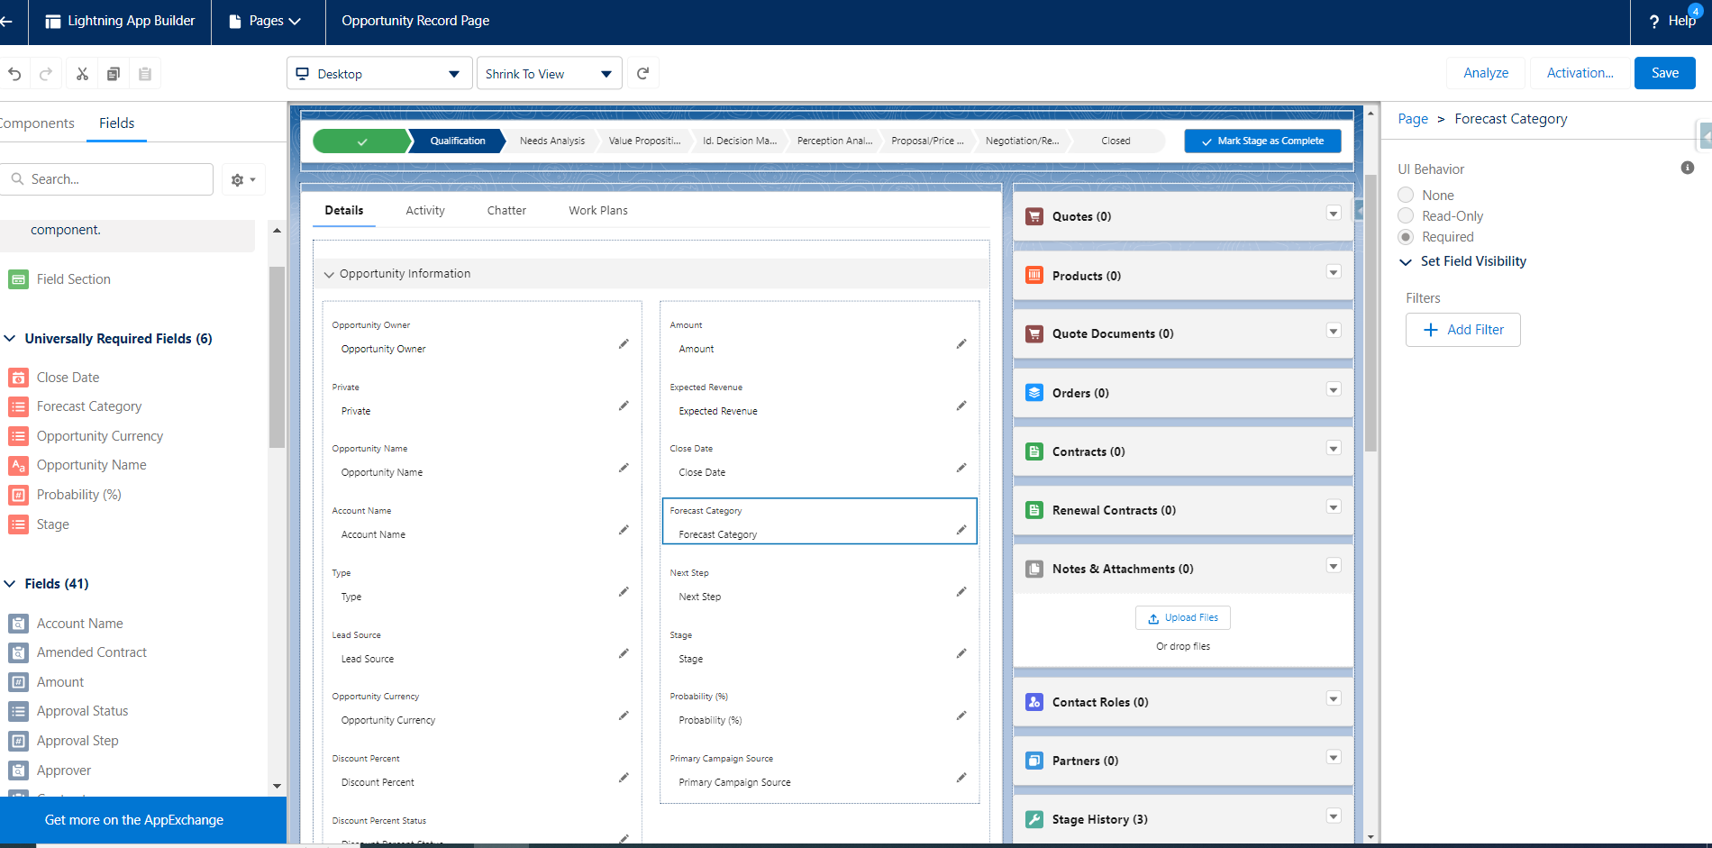Select the Read-Only radio option
Viewport: 1712px width, 848px height.
(x=1406, y=215)
